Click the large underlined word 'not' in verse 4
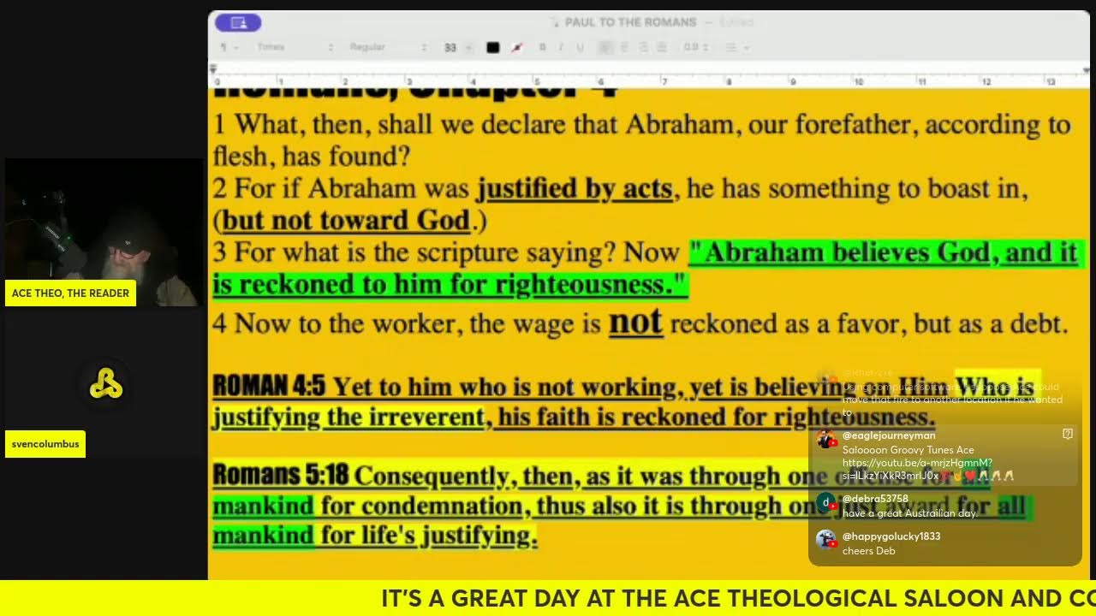 click(635, 322)
